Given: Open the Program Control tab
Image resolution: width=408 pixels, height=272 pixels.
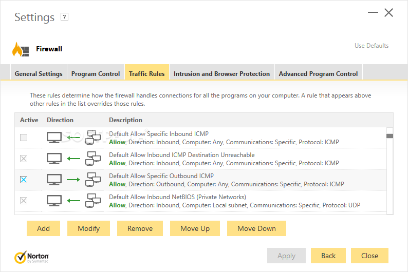Looking at the screenshot, I should (x=96, y=73).
